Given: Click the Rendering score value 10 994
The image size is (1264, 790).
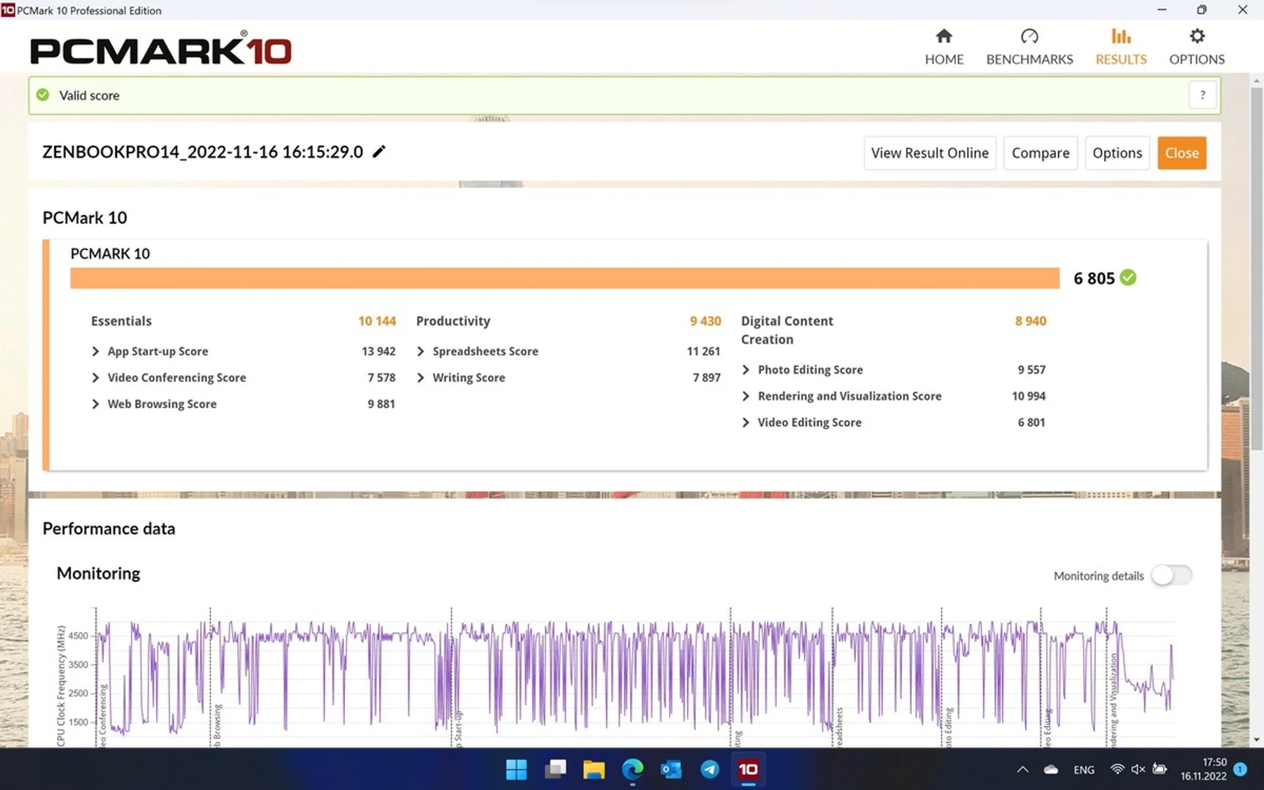Looking at the screenshot, I should click(1028, 396).
